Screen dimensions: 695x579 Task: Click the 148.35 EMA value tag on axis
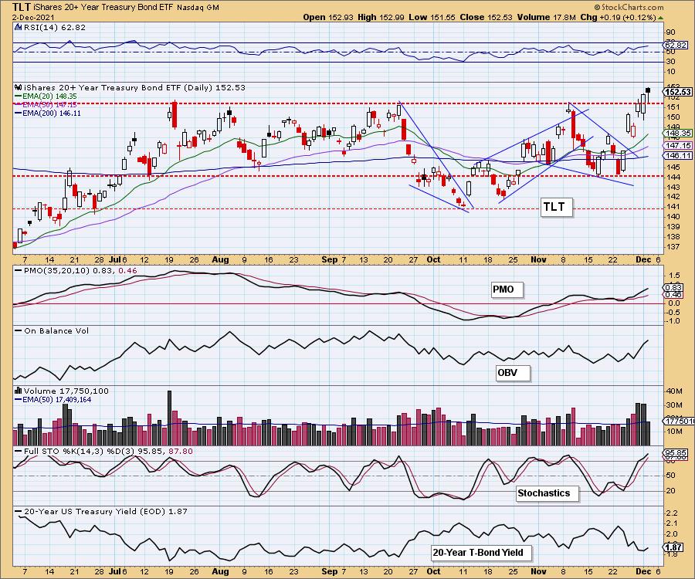[x=677, y=133]
